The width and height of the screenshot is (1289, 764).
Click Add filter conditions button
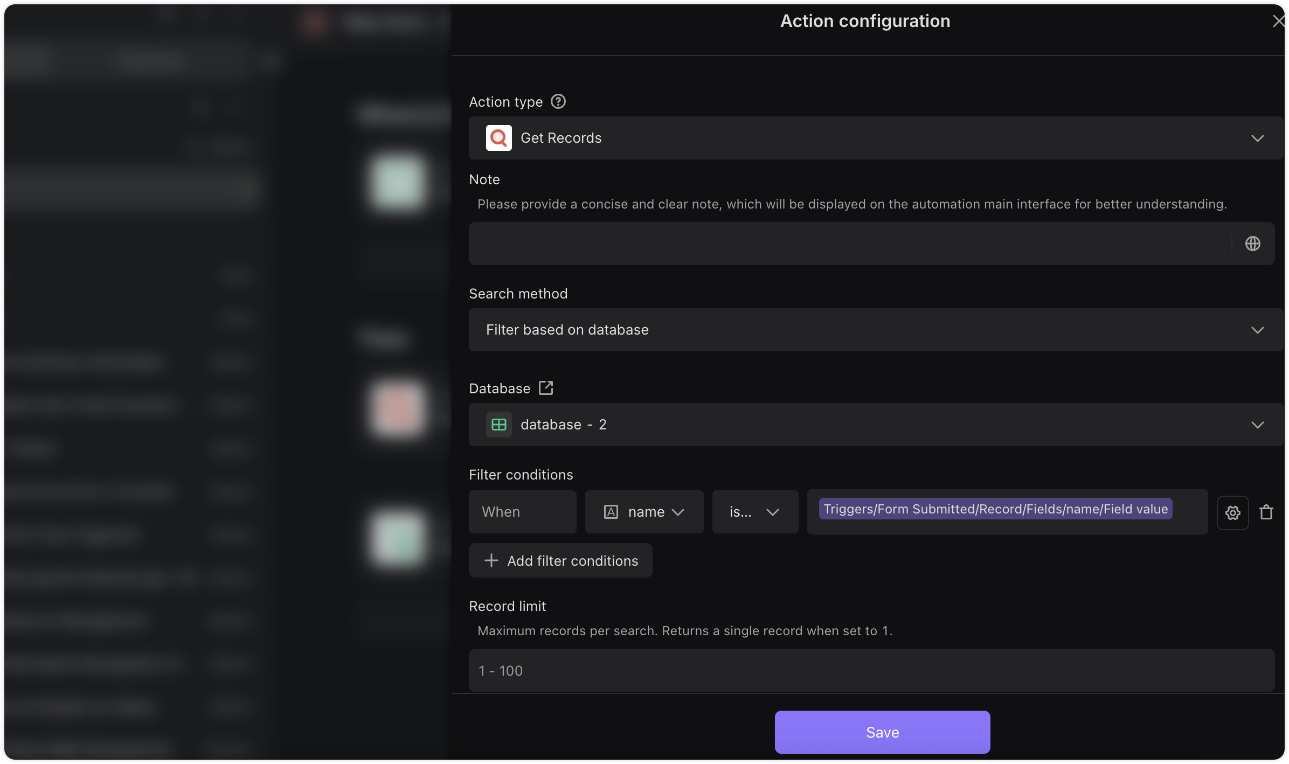(x=560, y=560)
